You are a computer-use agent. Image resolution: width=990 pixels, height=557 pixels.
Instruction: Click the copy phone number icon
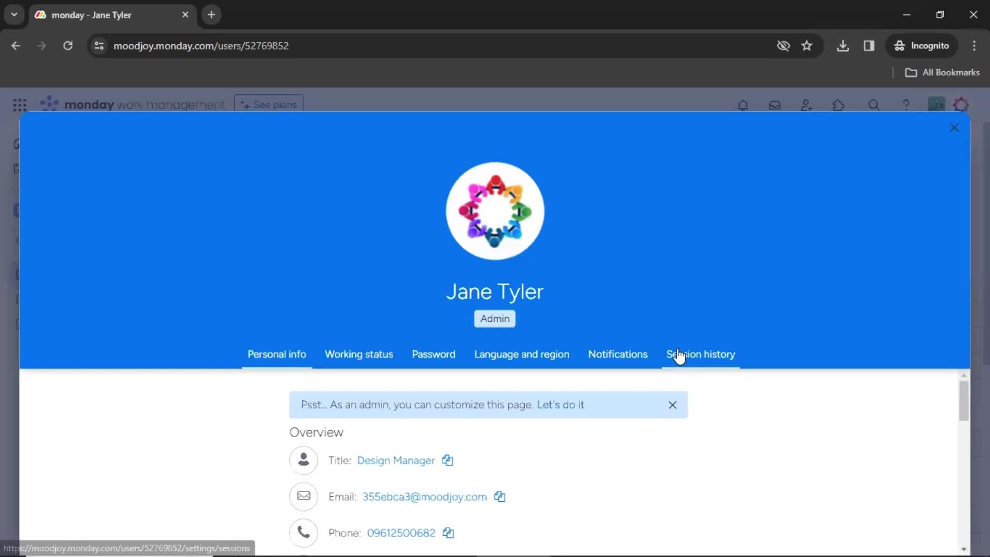(448, 533)
